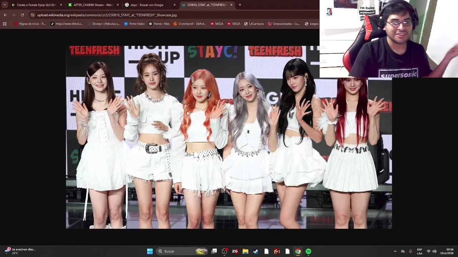Screen dimensions: 458x257
Task: Close the Create a Female Kpop Idol tab
Action: tap(61, 5)
